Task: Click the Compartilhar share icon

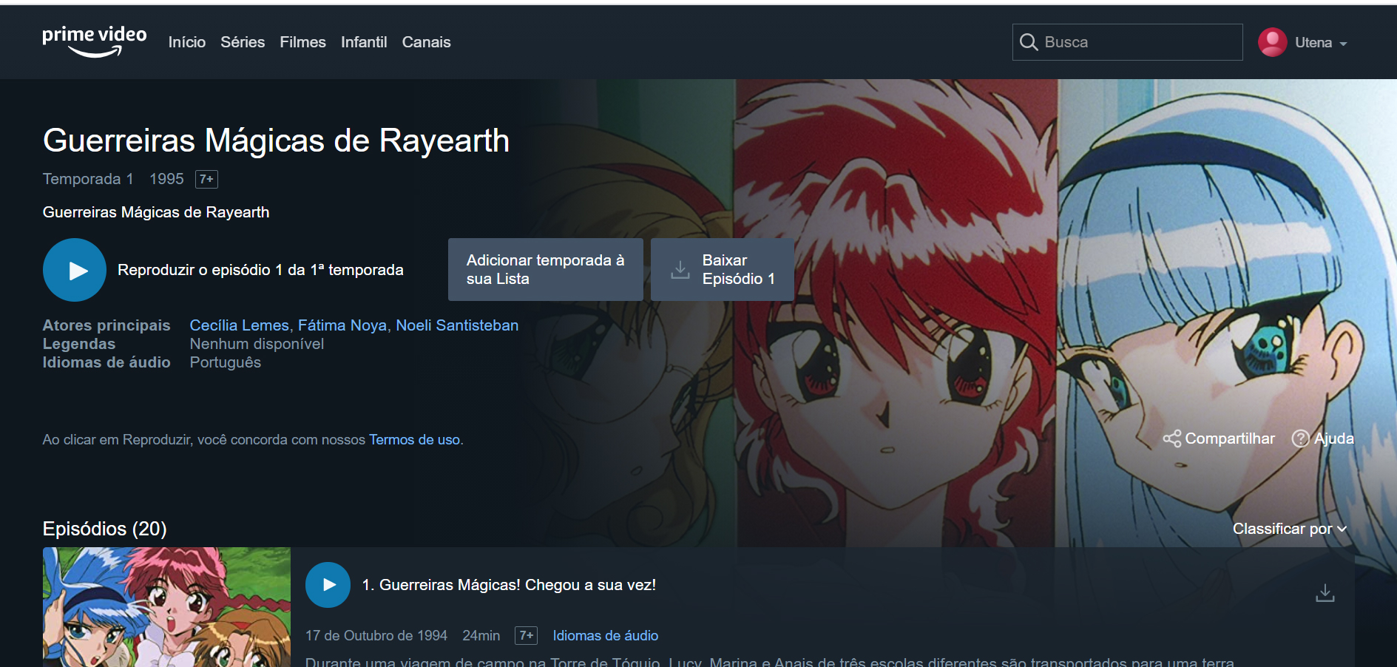Action: (1171, 439)
